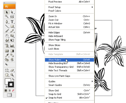Screen dimensions: 126x103
Task: Select the Blend tool
Action: coord(12,55)
